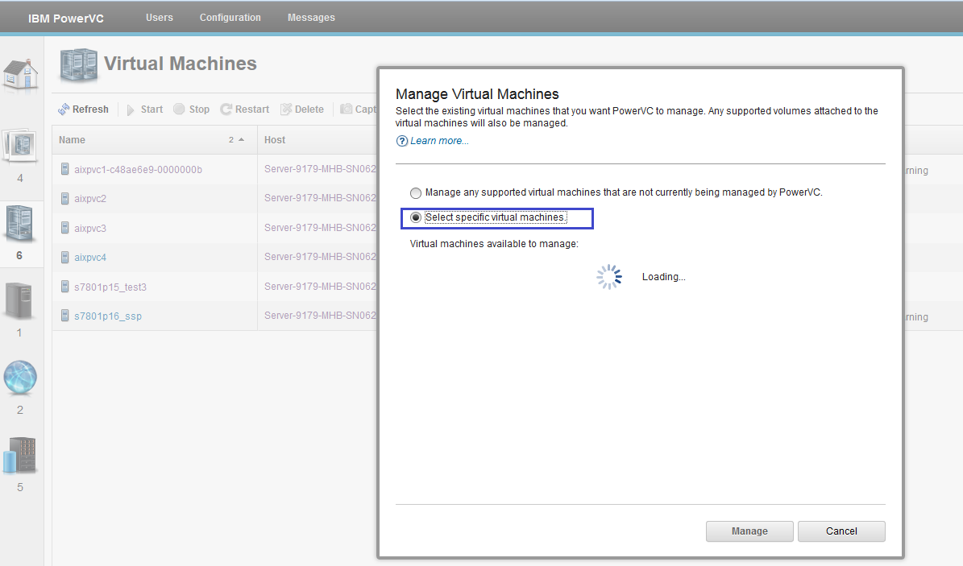The width and height of the screenshot is (963, 566).
Task: Click the Host column header
Action: [275, 140]
